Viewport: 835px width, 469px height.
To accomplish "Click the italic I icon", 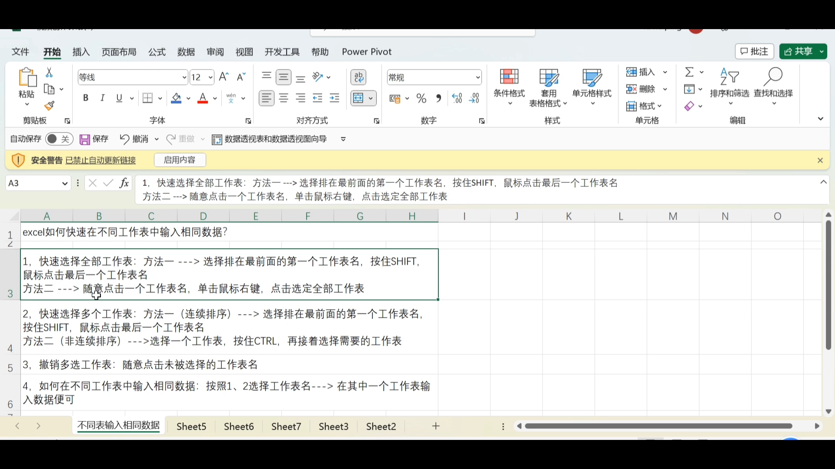I will tap(103, 98).
